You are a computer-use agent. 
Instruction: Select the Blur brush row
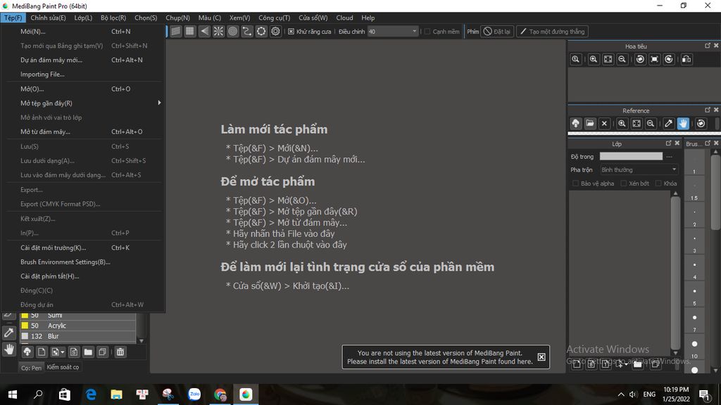(x=78, y=336)
